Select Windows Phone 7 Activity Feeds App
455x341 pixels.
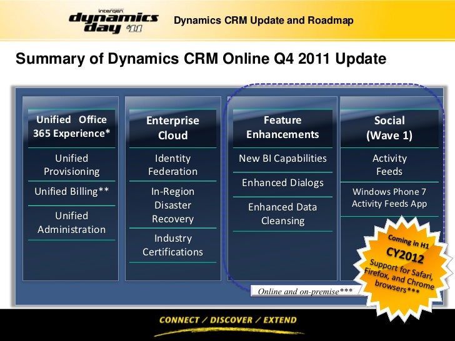(x=389, y=198)
